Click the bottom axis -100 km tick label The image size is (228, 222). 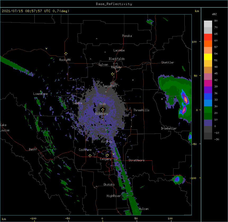(x=33, y=218)
